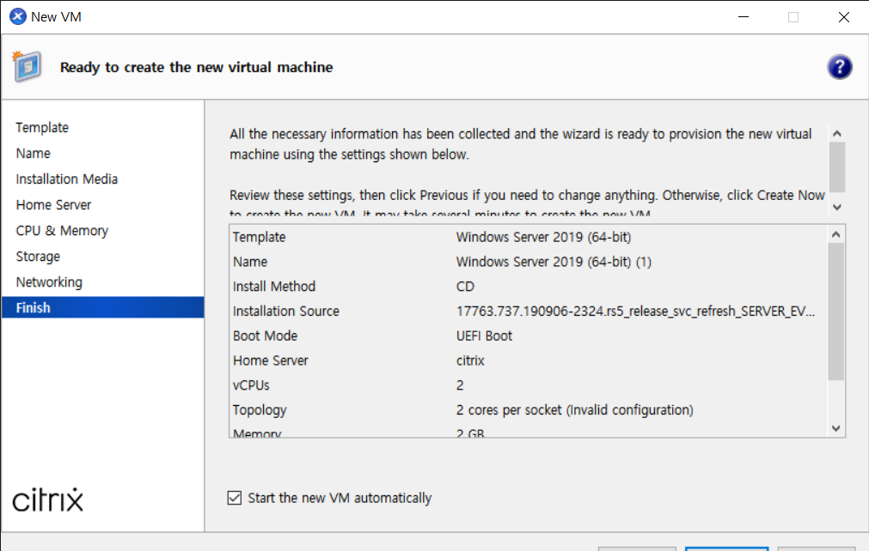Click the settings summary scroll up arrow
The height and width of the screenshot is (551, 869).
point(836,234)
